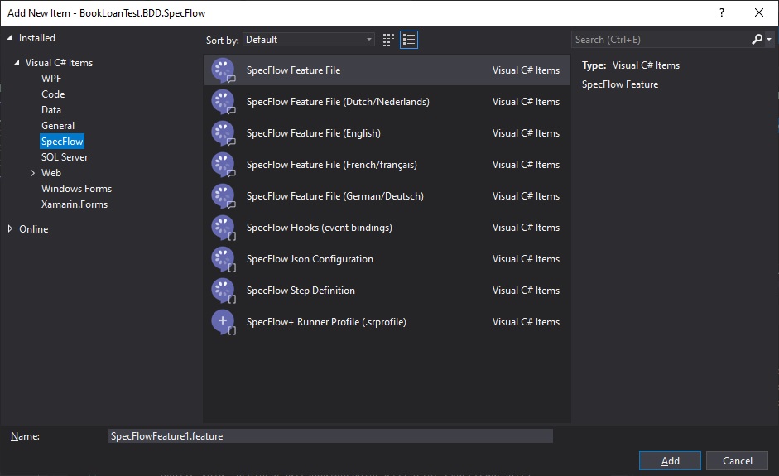779x476 pixels.
Task: Select SpecFlow Feature File (Dutch/Nederlands) template
Action: [387, 102]
